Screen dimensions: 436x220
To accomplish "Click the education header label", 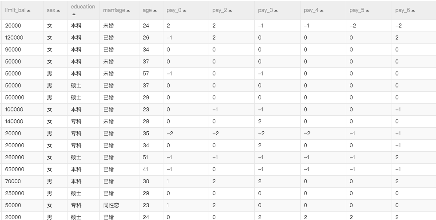I will pos(83,7).
